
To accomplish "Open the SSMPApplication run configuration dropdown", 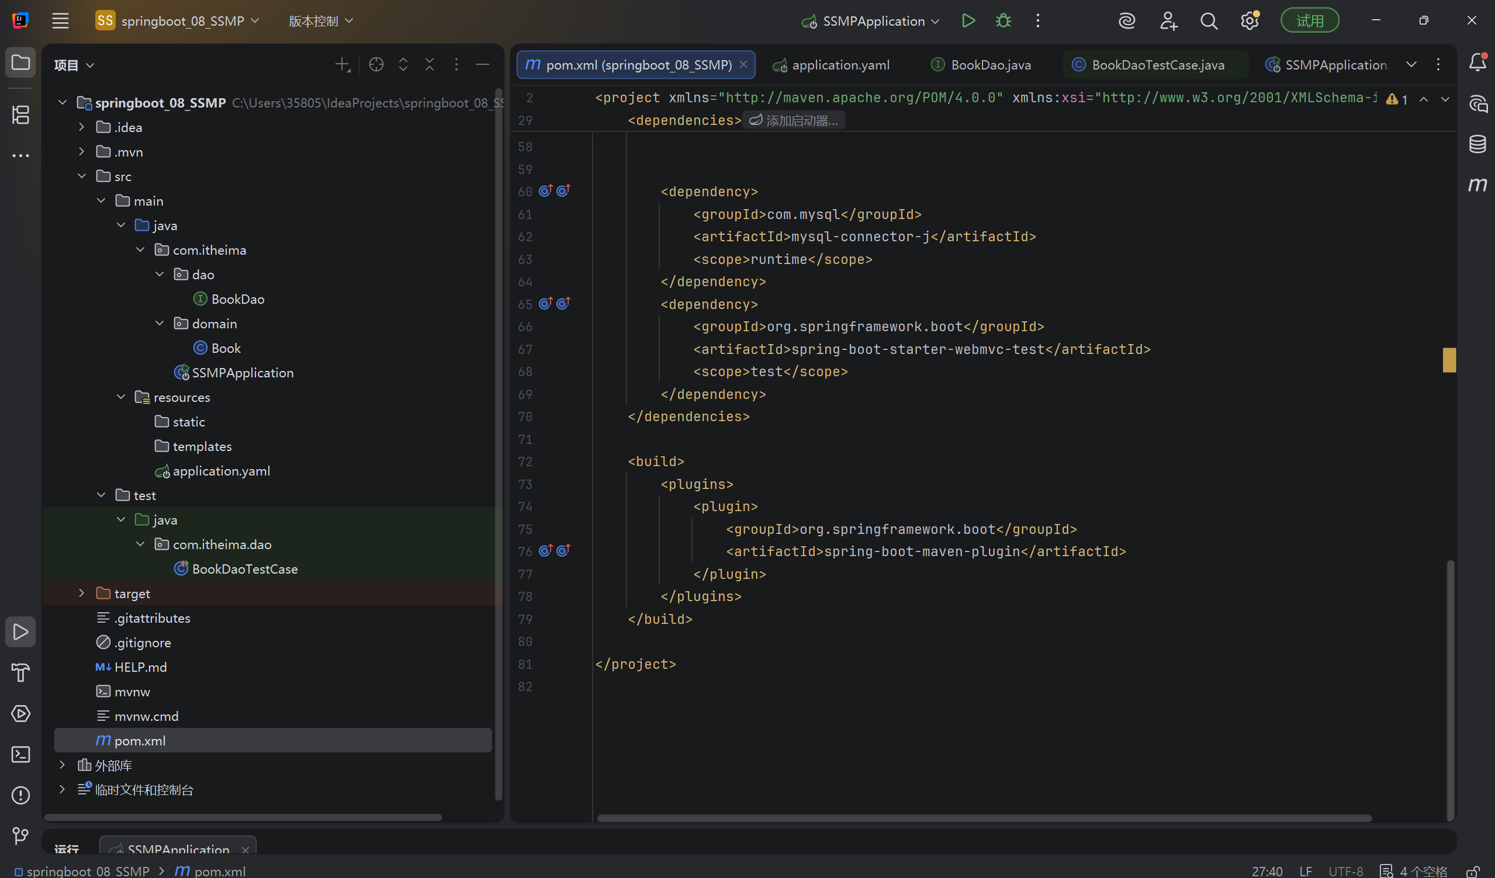I will tap(873, 21).
